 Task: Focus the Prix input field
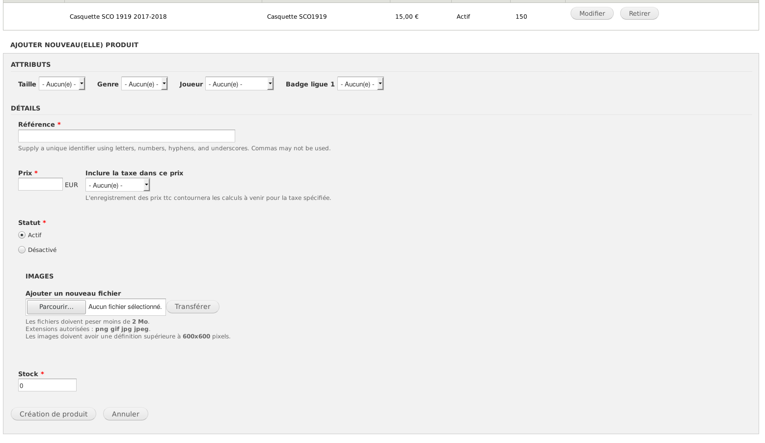pos(40,184)
